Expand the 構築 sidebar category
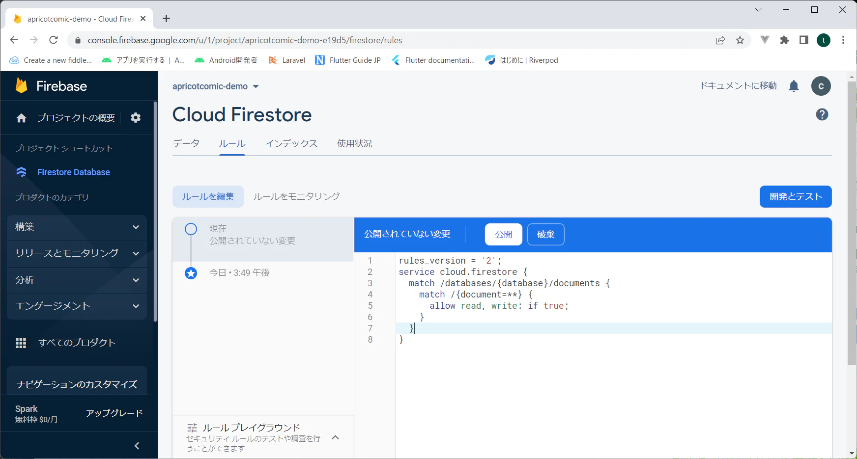 77,227
